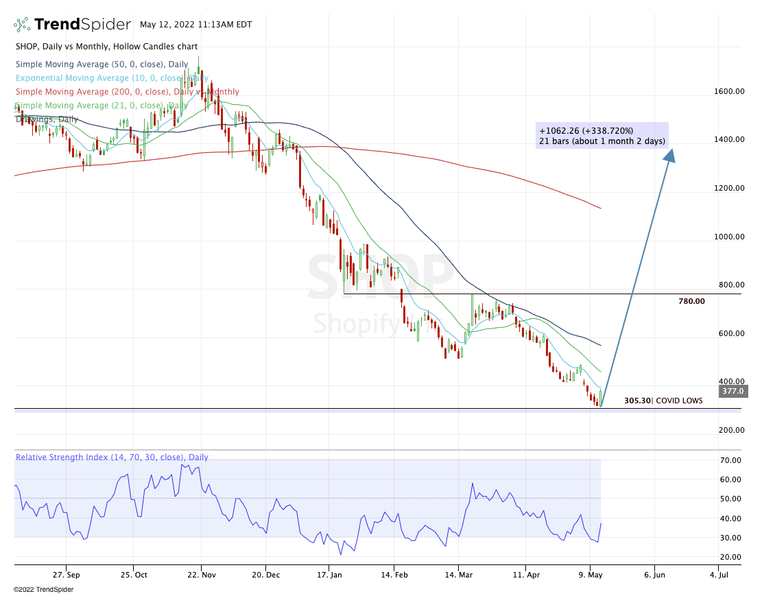
Task: Click the RSI 70.00 axis label
Action: pyautogui.click(x=730, y=460)
